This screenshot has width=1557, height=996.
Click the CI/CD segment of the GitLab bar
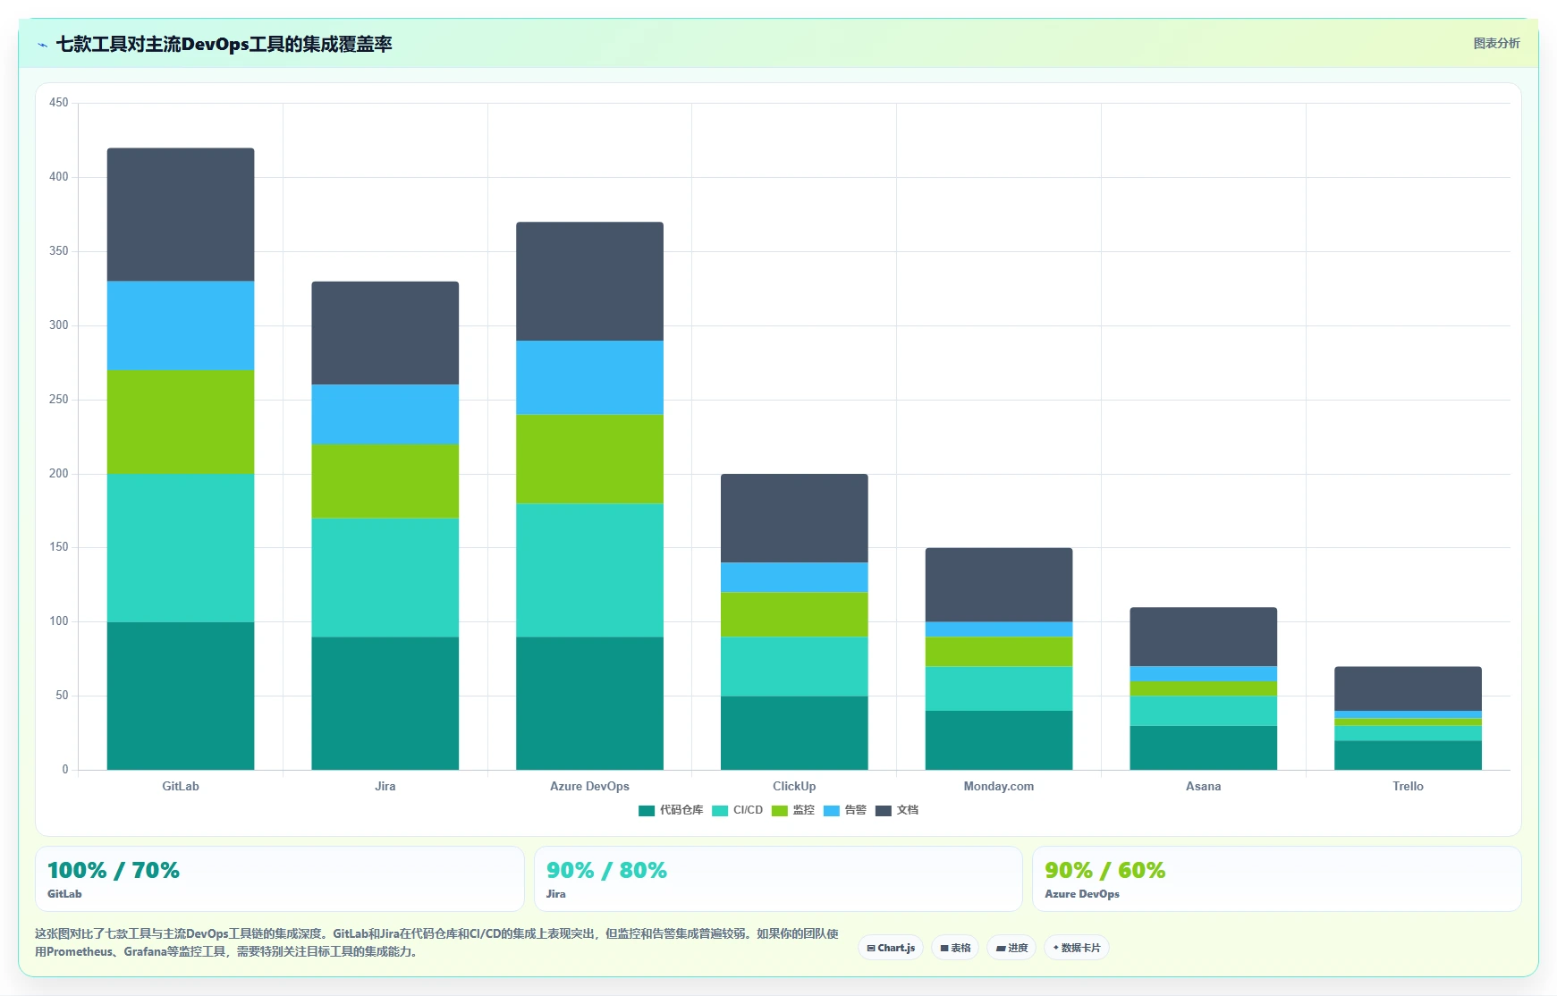181,548
